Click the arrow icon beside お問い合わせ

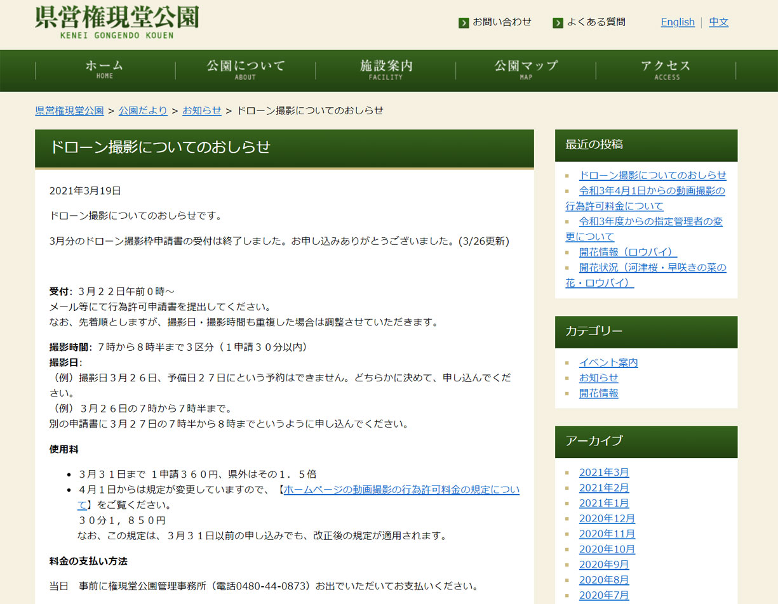click(464, 23)
